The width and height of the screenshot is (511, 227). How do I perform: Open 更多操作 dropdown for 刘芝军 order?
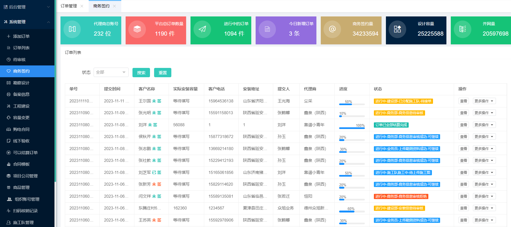484,173
